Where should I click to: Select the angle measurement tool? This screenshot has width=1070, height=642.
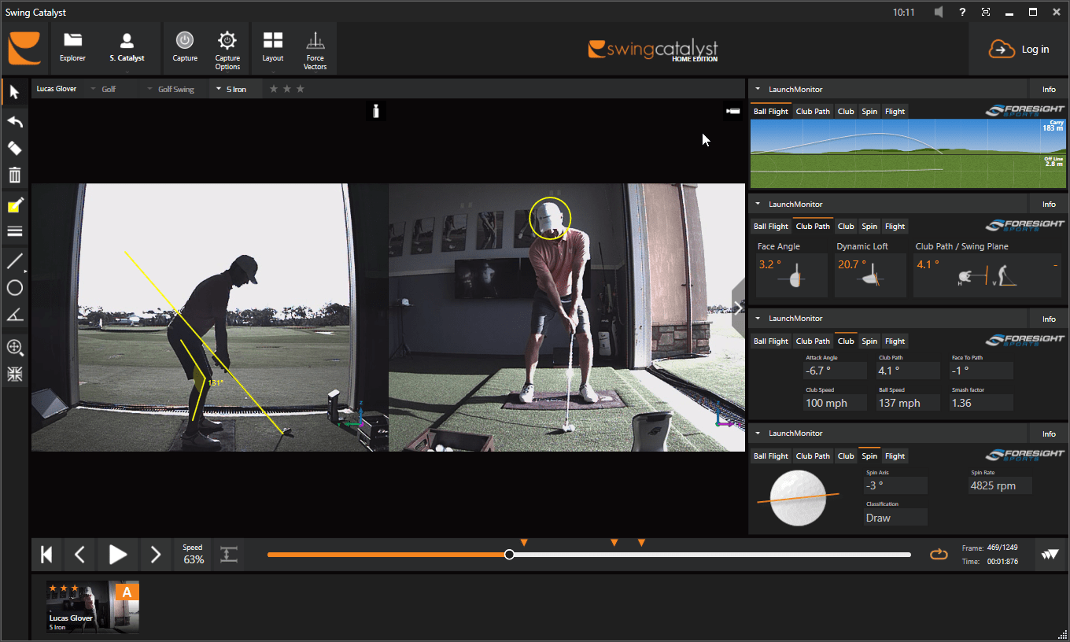pyautogui.click(x=14, y=316)
